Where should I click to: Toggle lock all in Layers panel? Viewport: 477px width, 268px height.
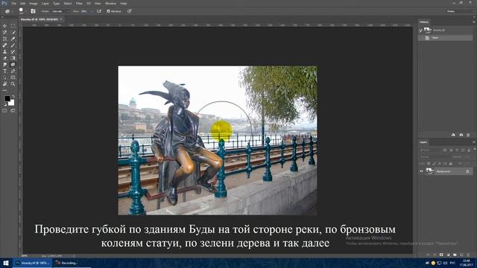(451, 164)
